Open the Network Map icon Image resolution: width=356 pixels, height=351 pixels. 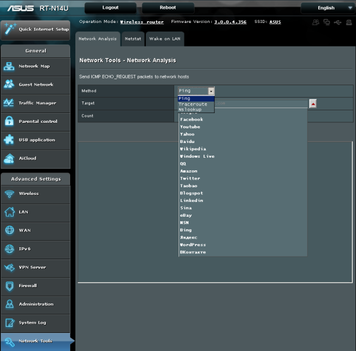point(9,66)
